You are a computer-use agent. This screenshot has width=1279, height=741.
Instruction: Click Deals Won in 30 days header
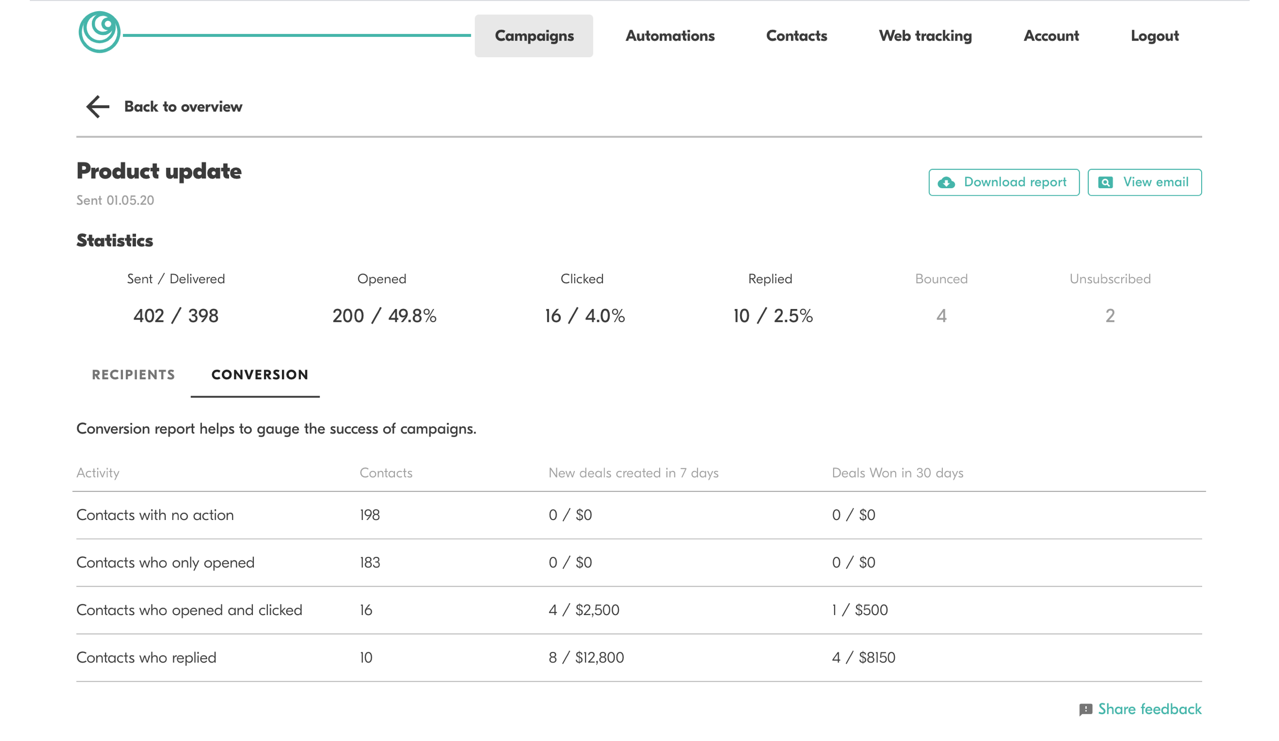897,473
